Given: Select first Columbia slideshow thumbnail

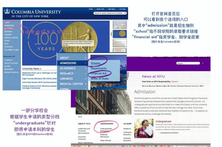Looking at the screenshot, I should (x=120, y=25).
